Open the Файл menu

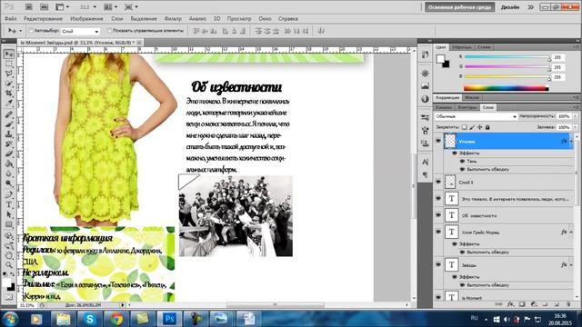[x=10, y=18]
